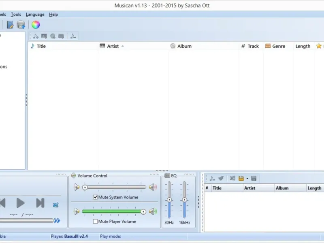Click the remove song note icon in library toolbar
The width and height of the screenshot is (324, 243).
[73, 36]
